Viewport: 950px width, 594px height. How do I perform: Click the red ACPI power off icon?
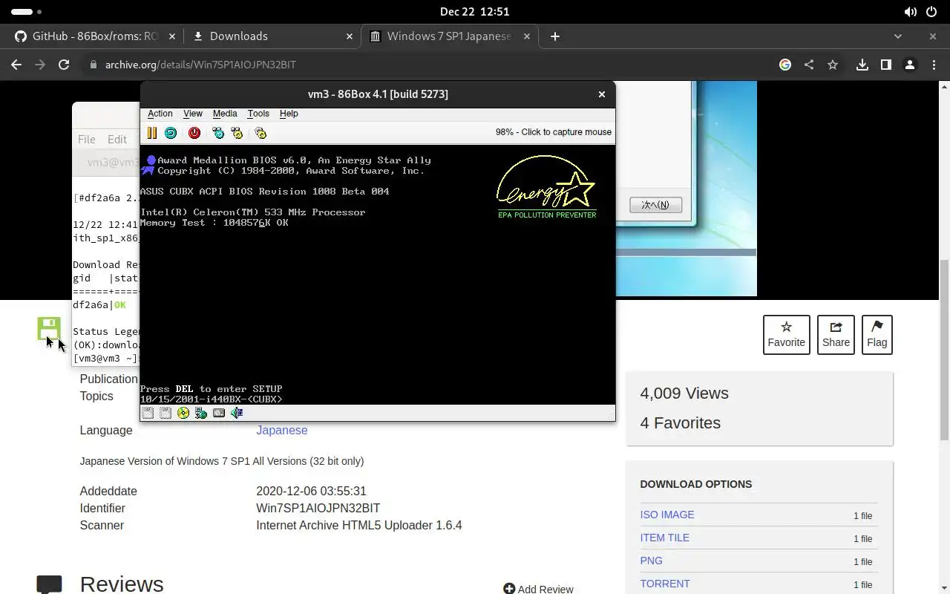tap(194, 133)
